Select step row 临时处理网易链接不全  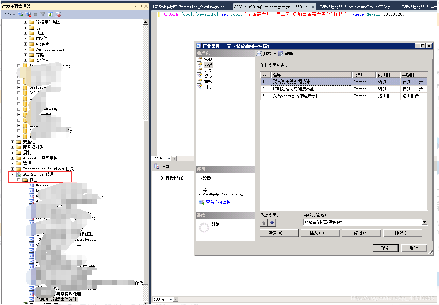click(344, 89)
